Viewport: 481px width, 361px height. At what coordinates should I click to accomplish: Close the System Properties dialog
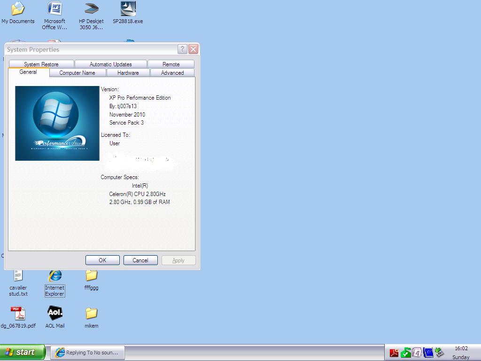pos(193,49)
